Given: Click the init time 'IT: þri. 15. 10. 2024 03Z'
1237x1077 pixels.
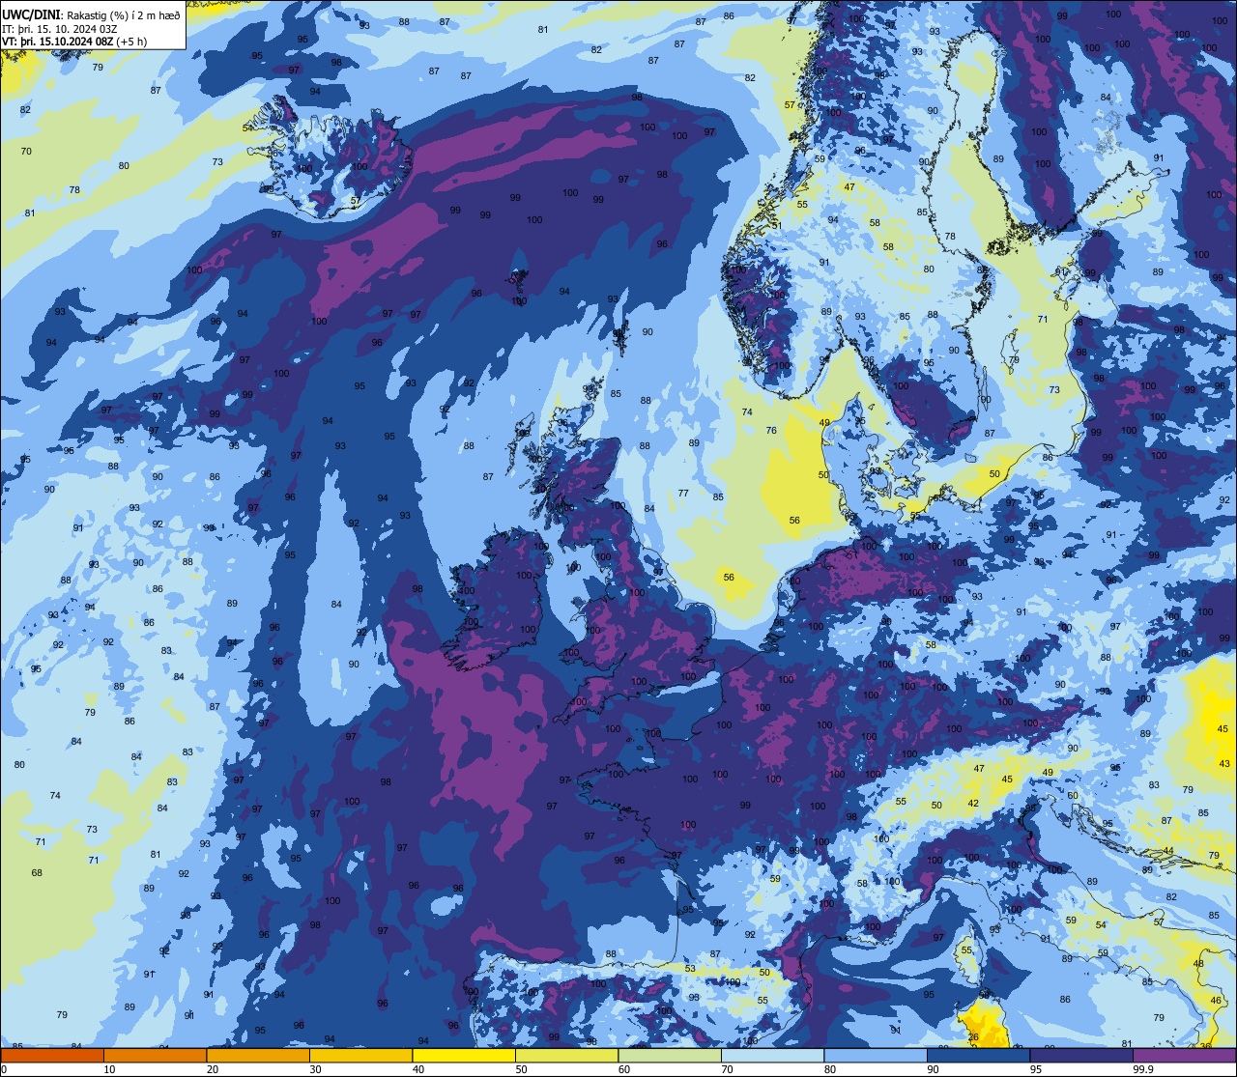Looking at the screenshot, I should (x=60, y=29).
